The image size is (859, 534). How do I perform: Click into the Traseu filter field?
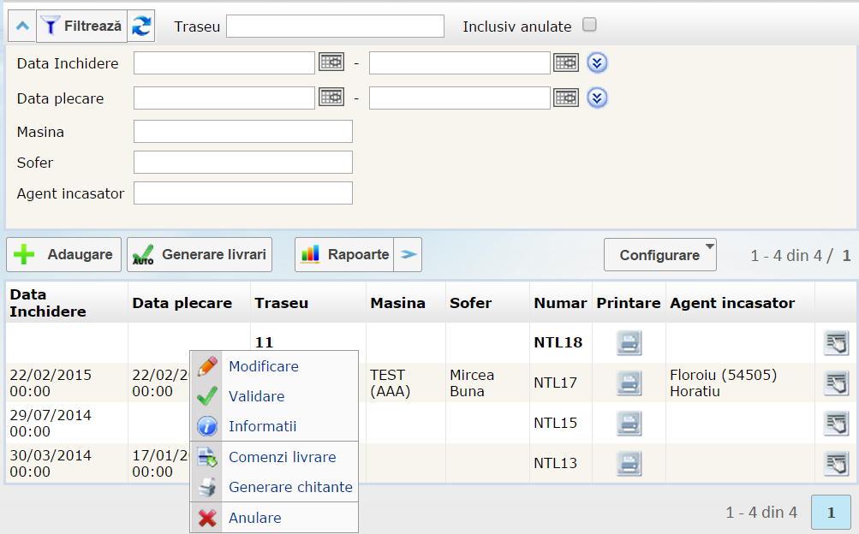click(335, 27)
